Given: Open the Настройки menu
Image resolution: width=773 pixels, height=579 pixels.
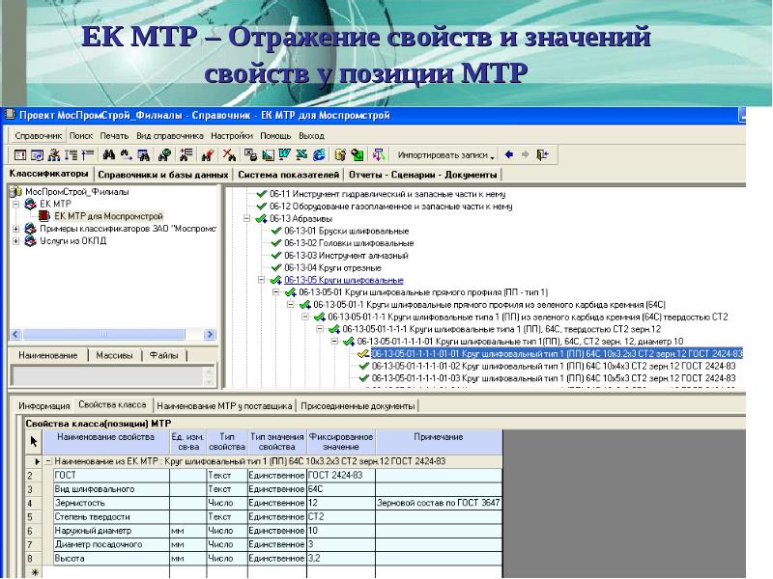Looking at the screenshot, I should [x=231, y=136].
